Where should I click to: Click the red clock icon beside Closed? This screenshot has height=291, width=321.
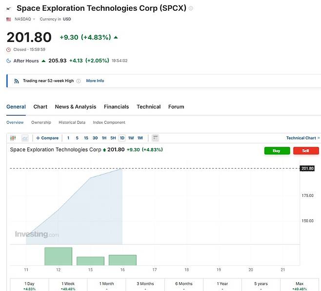[x=8, y=50]
